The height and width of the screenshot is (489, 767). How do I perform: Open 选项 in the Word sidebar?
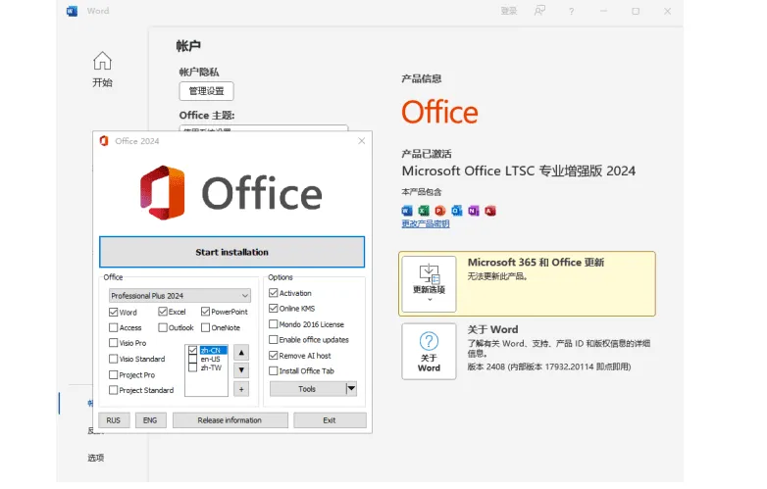96,458
